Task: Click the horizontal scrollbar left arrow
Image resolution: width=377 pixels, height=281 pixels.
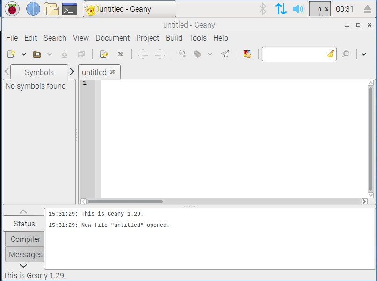Action: (83, 201)
